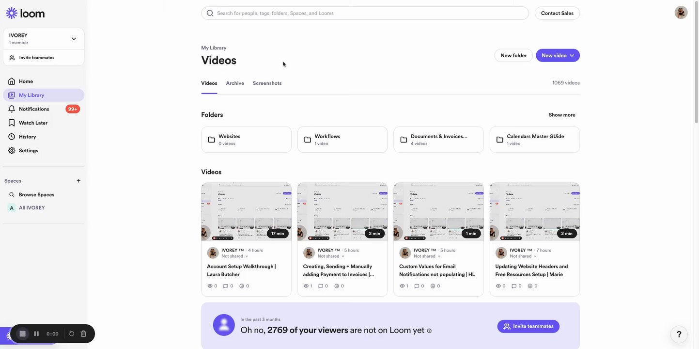This screenshot has width=699, height=349.
Task: Open the Updating Website Headers video thumbnail
Action: tap(535, 212)
